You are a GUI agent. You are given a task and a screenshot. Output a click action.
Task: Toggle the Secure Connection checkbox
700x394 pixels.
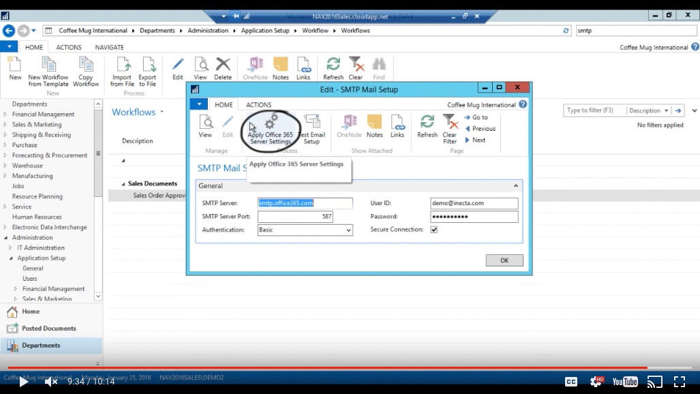pyautogui.click(x=434, y=230)
